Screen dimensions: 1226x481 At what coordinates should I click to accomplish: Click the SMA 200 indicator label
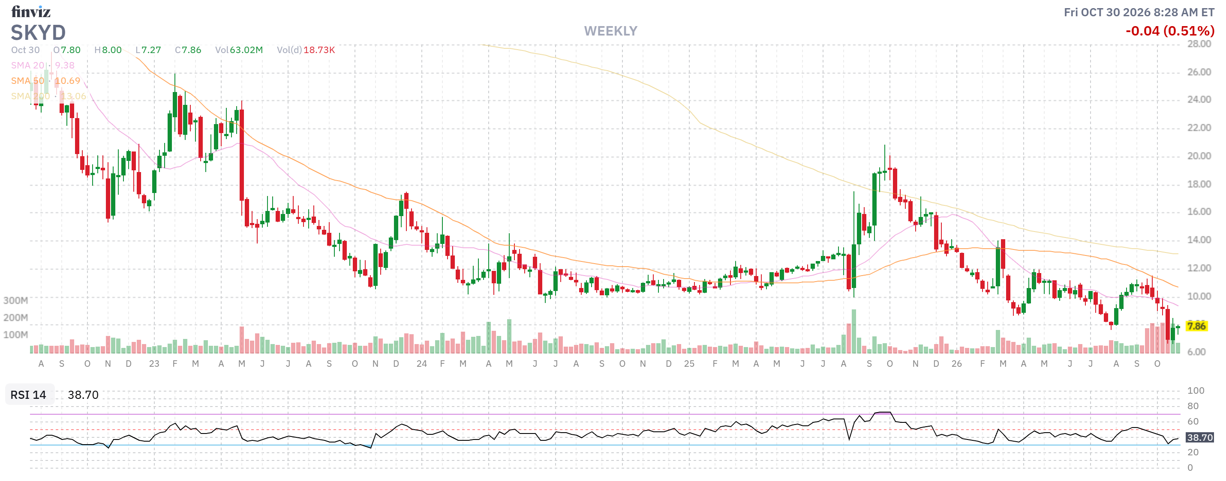pyautogui.click(x=30, y=96)
